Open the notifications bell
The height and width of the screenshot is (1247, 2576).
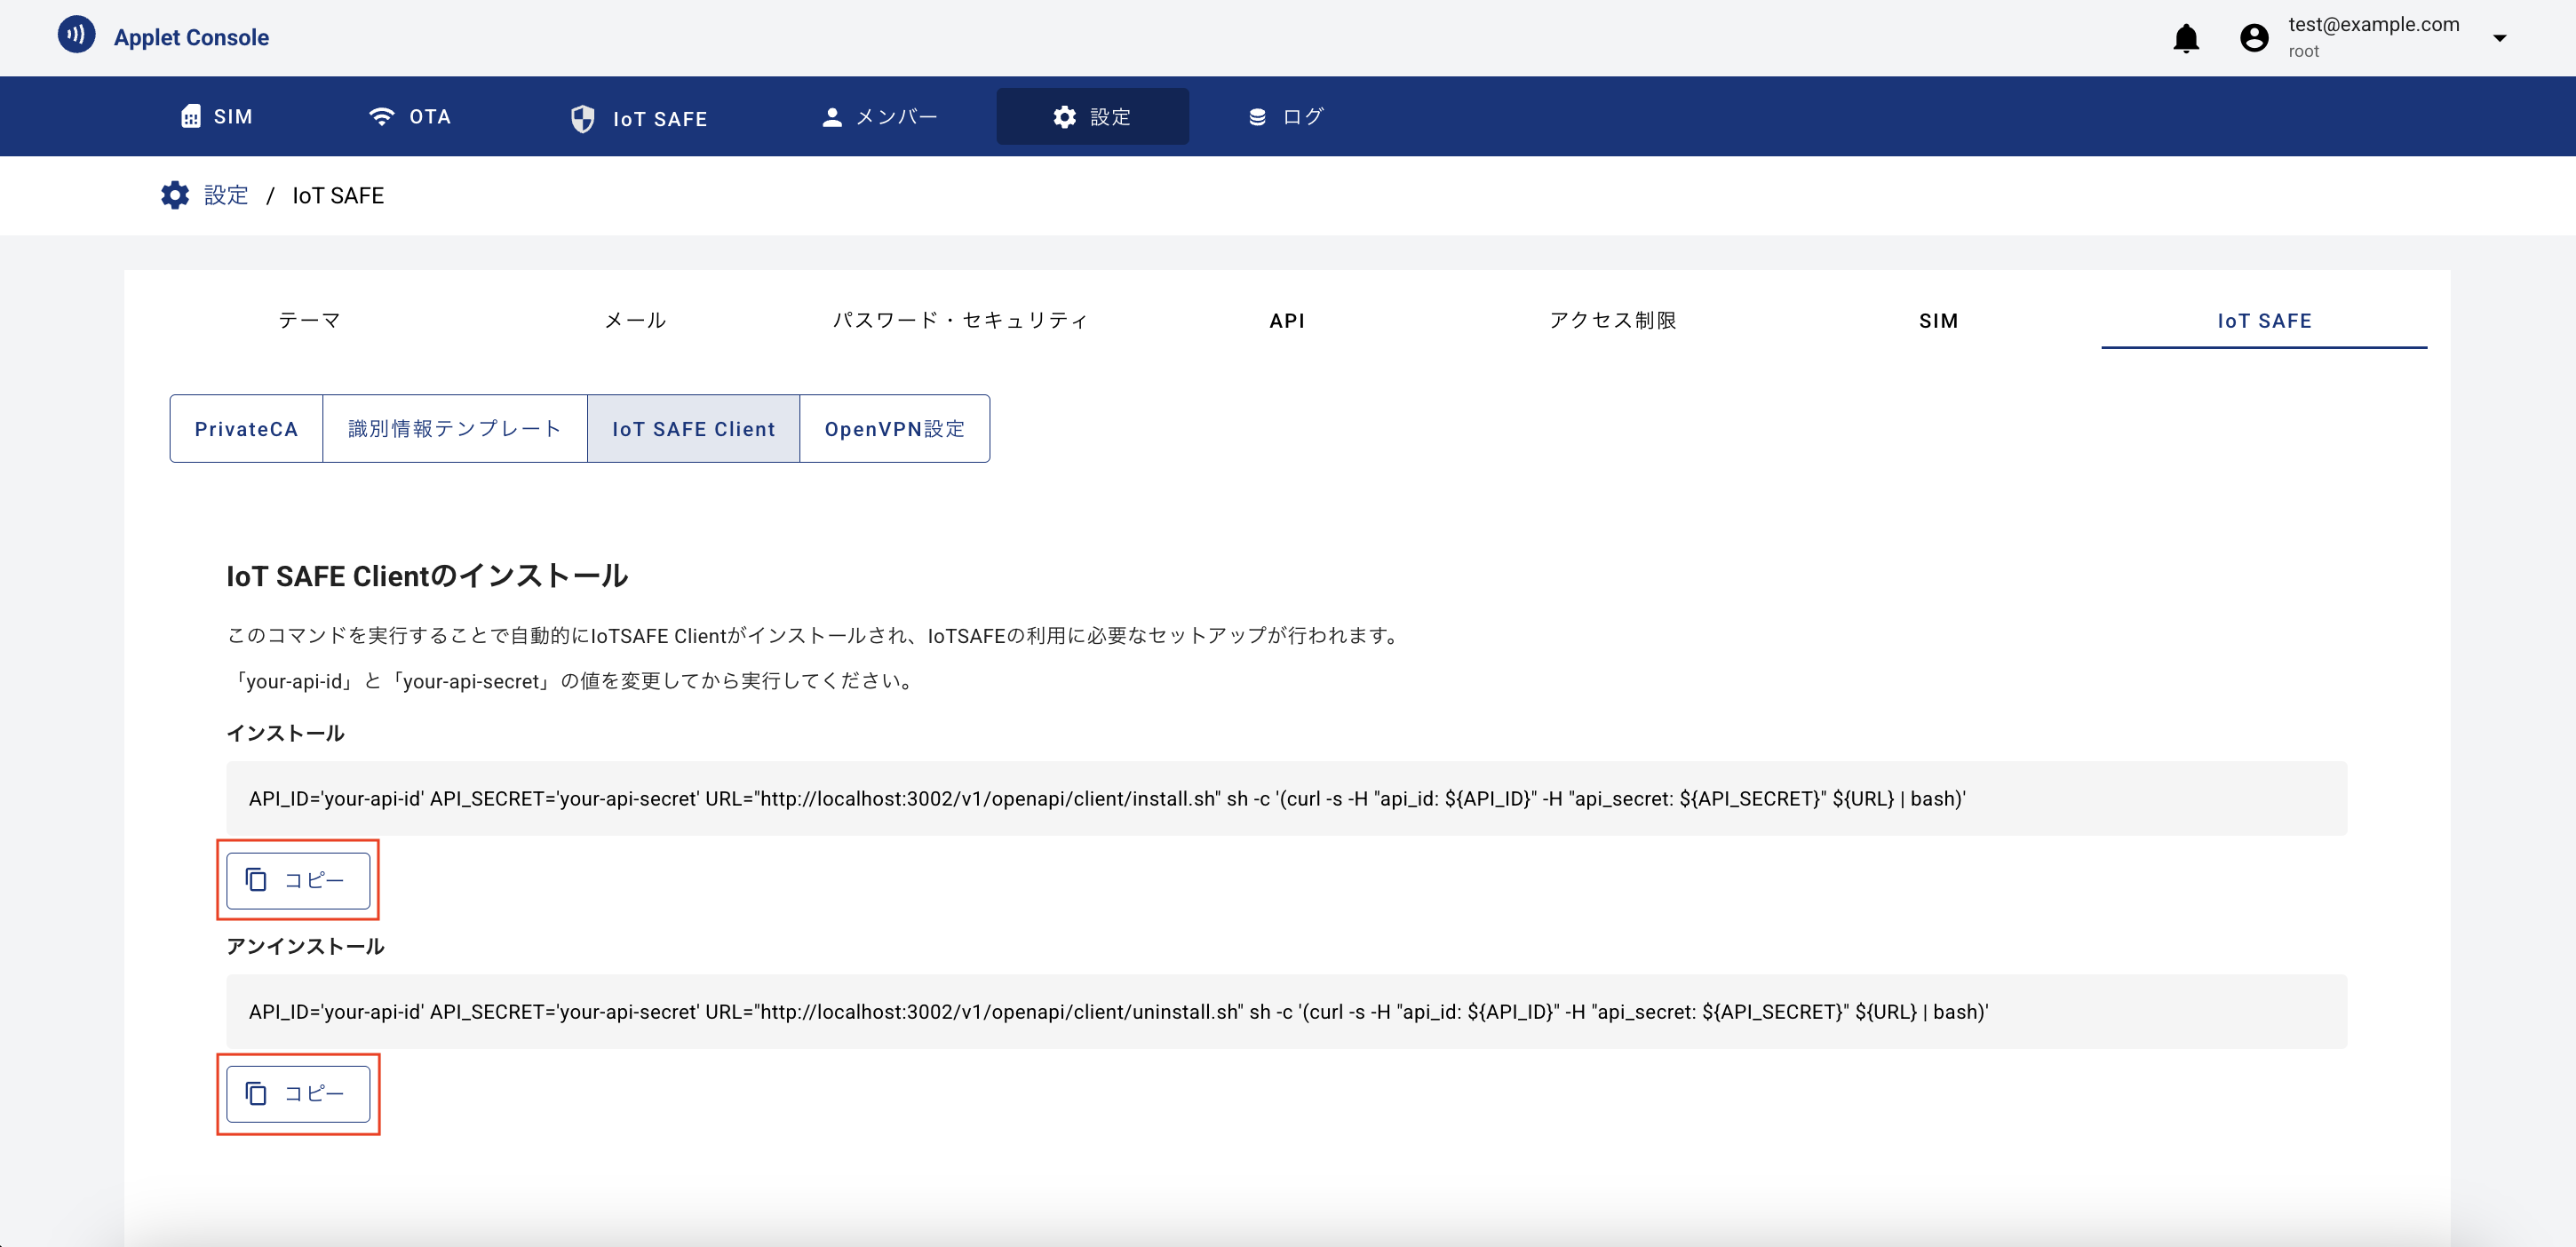(x=2185, y=38)
